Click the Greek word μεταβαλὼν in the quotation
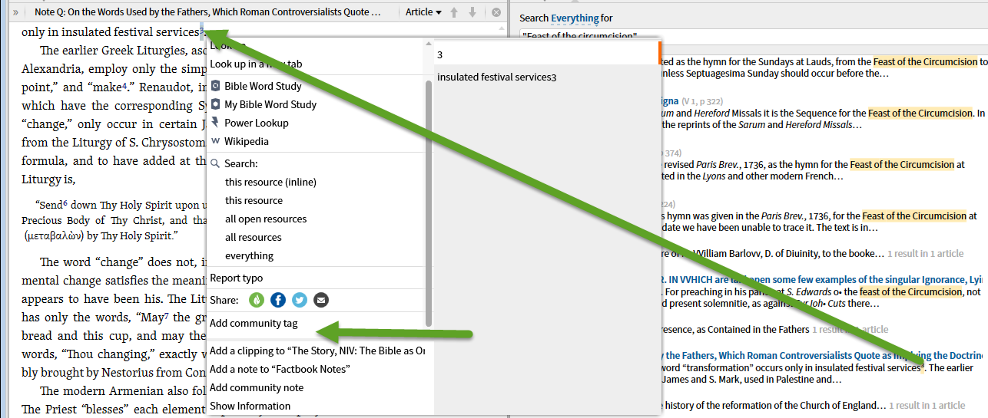Image resolution: width=988 pixels, height=418 pixels. click(x=51, y=236)
